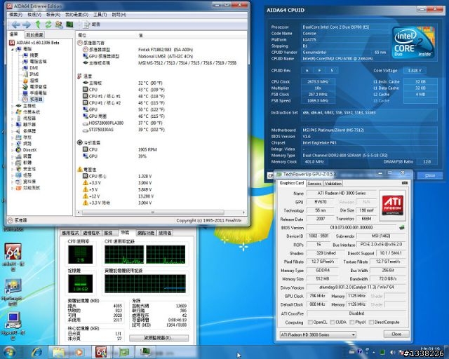Viewport: 449px width, 359px height.
Task: Go forward with AIDA64 blue right arrow
Action: coord(27,25)
